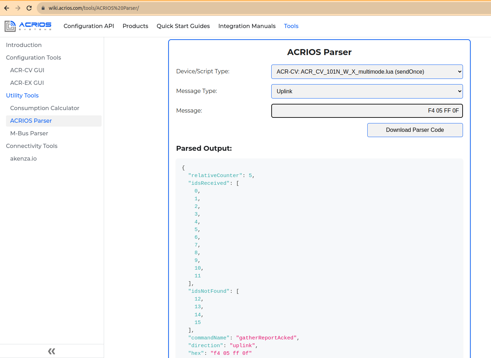Open Integration Manuals navigation item

tap(247, 26)
